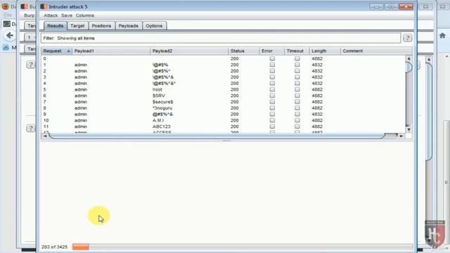Viewport: 450px width, 253px height.
Task: Click the admin cell in request row 3
Action: [81, 77]
